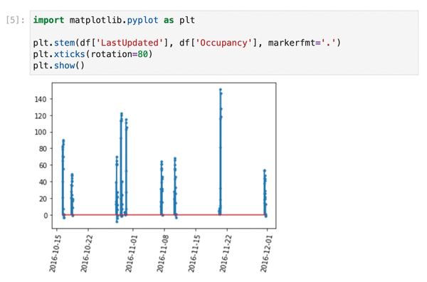Click the tallest stem peak above 140
This screenshot has width=427, height=282.
coord(221,90)
